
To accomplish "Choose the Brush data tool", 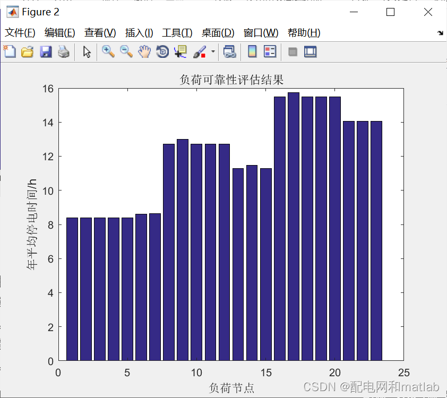I will (200, 52).
